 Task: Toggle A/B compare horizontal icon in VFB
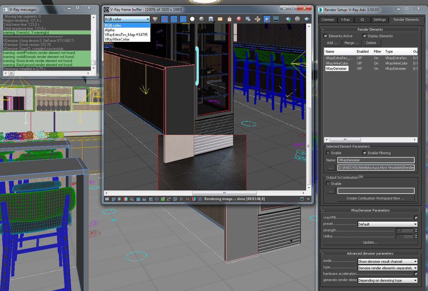187,199
